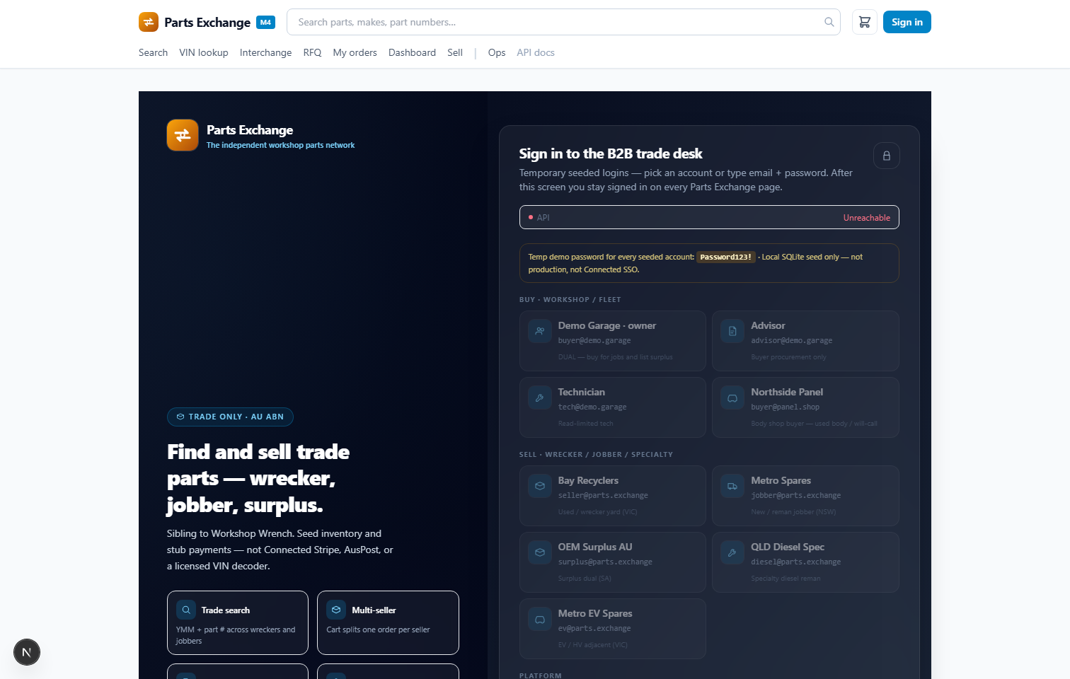Select the Metro EV Spares card
1070x679 pixels.
pyautogui.click(x=613, y=629)
